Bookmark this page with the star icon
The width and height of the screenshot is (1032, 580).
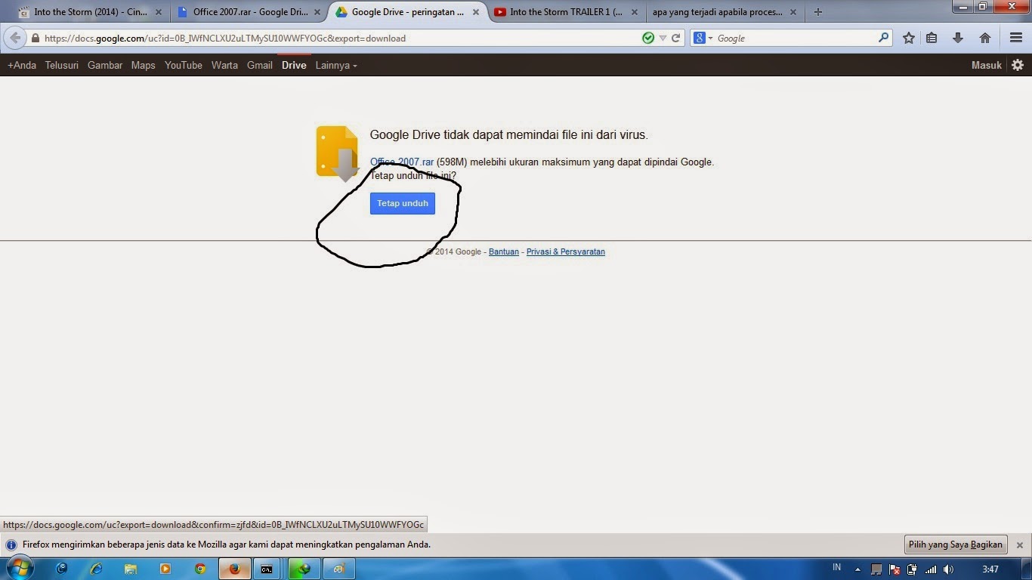pos(909,38)
